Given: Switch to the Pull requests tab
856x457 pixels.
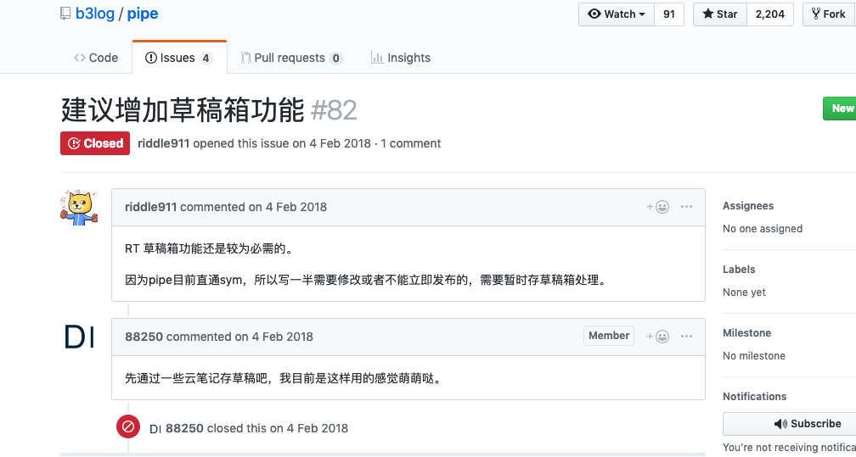Looking at the screenshot, I should pyautogui.click(x=291, y=58).
